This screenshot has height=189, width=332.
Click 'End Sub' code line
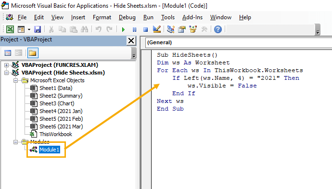pos(170,109)
